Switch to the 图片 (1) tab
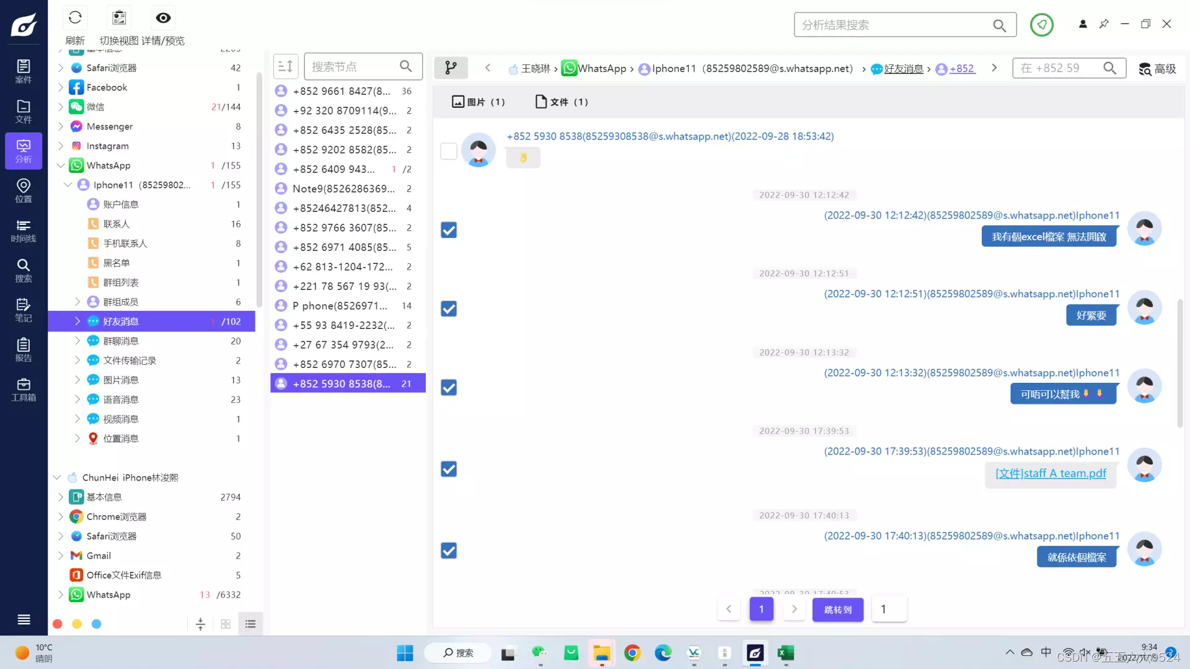The height and width of the screenshot is (669, 1190). [x=478, y=102]
